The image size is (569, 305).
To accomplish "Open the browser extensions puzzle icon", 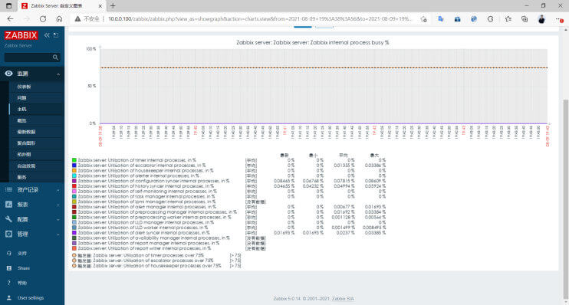I will click(x=490, y=19).
